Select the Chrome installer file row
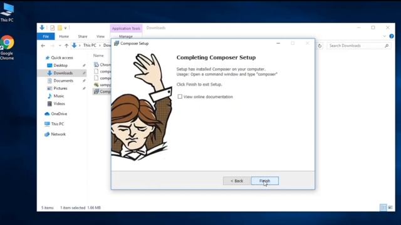401x225 pixels. [x=102, y=65]
